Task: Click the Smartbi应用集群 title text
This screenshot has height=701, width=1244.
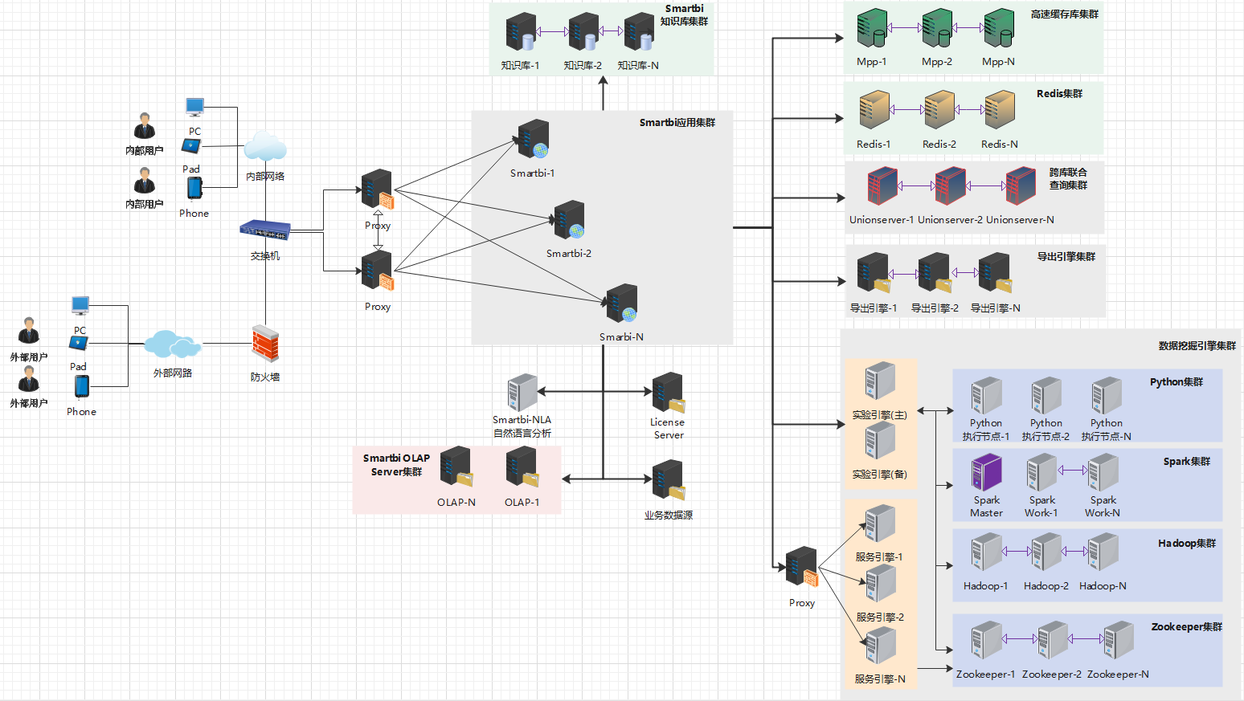Action: click(677, 123)
